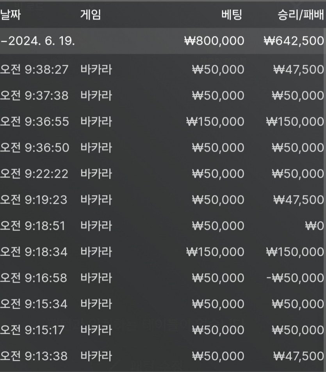Open the 오전 9:36:50 바카라 record
The width and height of the screenshot is (326, 372).
tap(163, 148)
